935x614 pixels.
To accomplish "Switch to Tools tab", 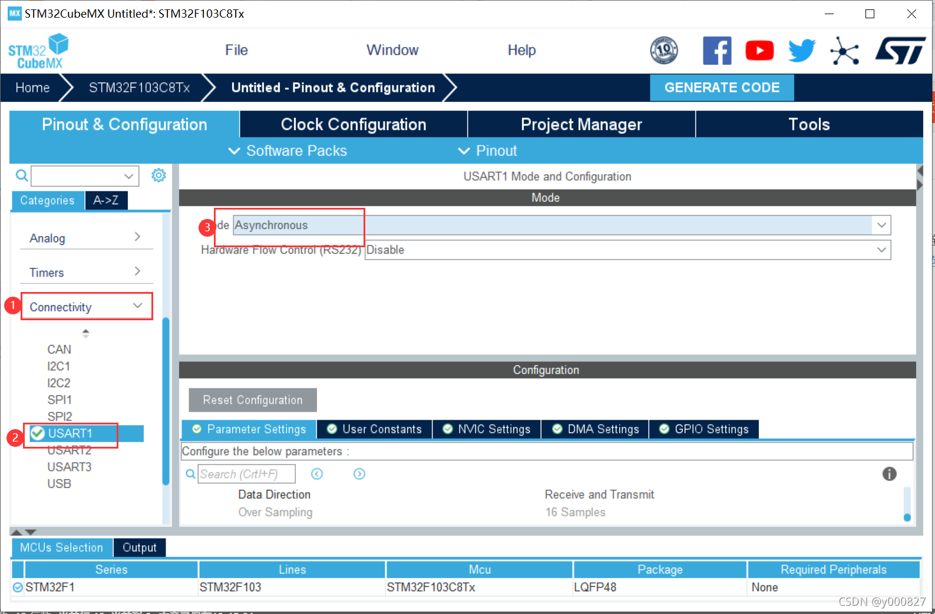I will pos(810,124).
